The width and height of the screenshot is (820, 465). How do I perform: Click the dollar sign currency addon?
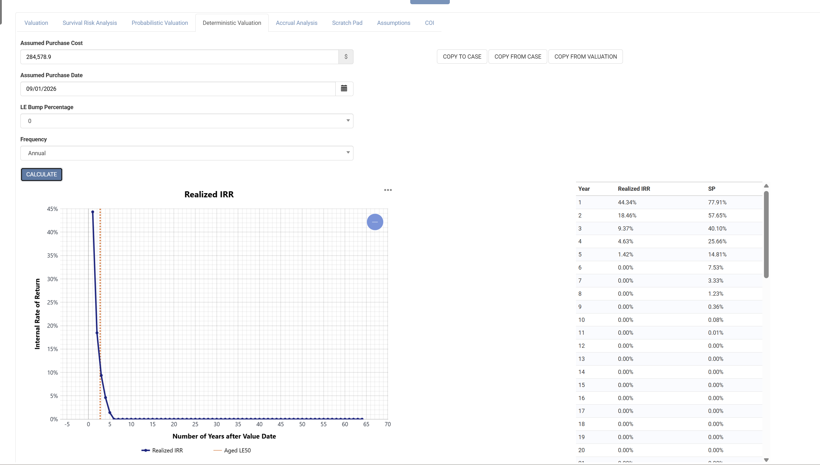click(x=346, y=57)
